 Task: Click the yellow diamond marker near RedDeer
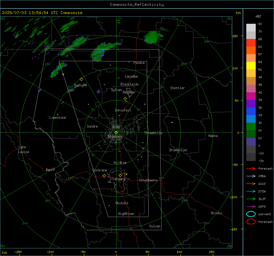coord(125,99)
